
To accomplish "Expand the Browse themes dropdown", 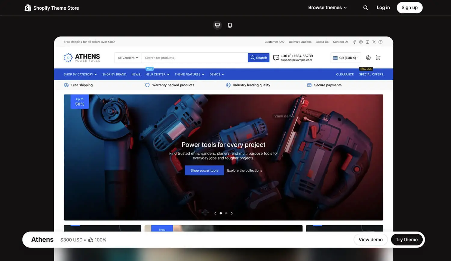I will coord(327,8).
